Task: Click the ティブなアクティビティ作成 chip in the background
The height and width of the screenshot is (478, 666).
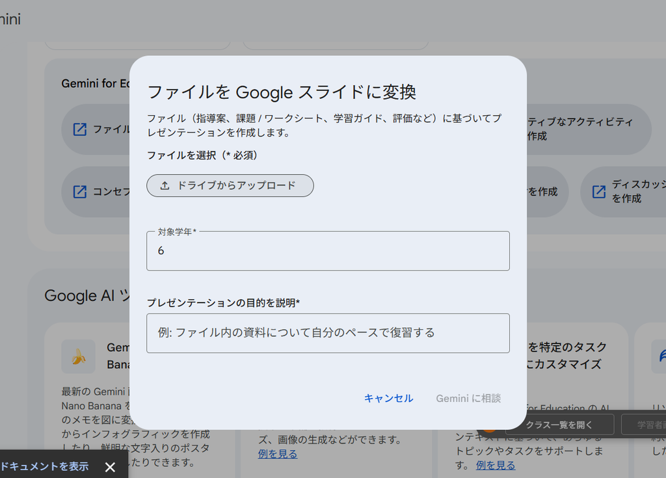Action: [x=588, y=129]
